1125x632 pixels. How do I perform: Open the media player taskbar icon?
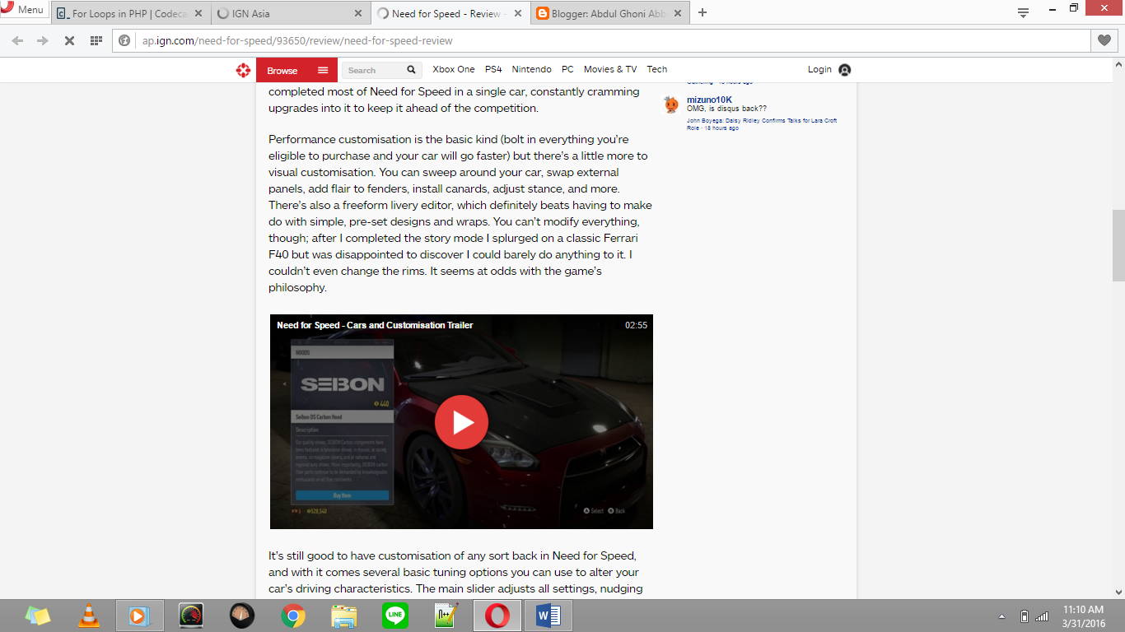pyautogui.click(x=139, y=616)
